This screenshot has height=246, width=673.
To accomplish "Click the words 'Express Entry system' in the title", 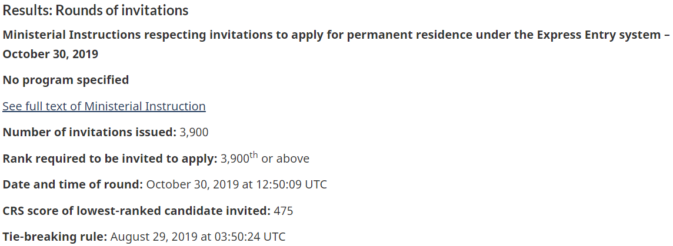I will click(x=599, y=35).
